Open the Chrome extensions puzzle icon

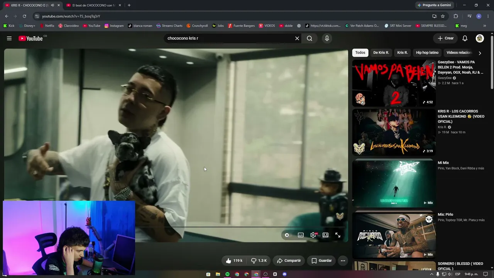[456, 16]
